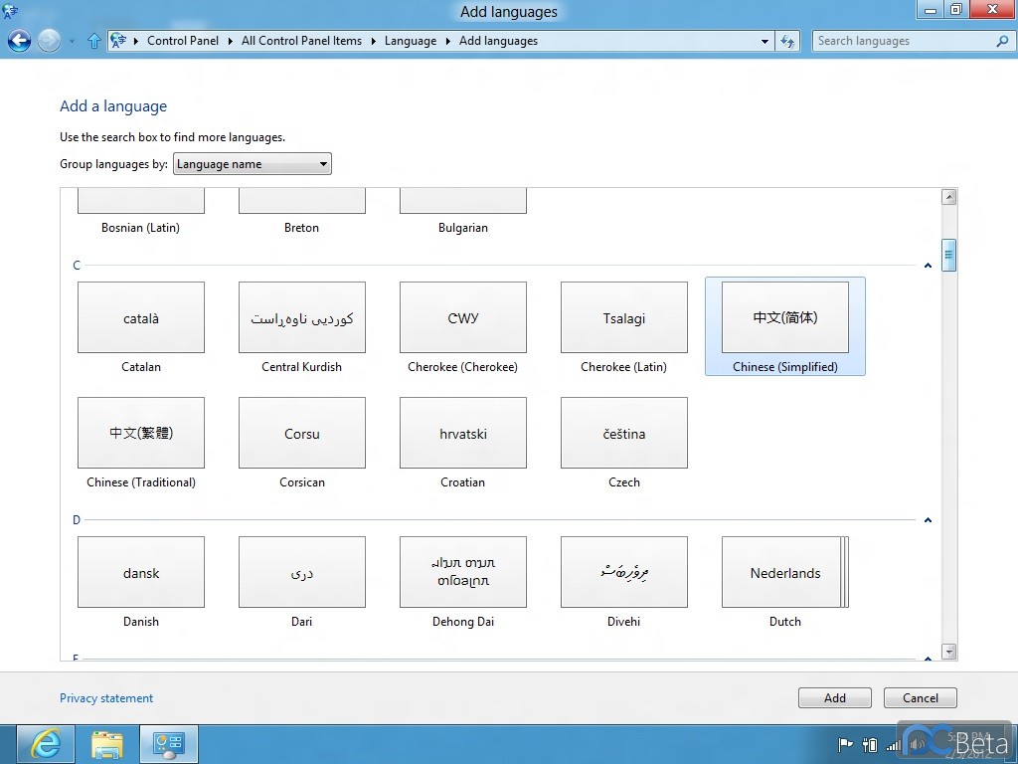This screenshot has height=764, width=1018.
Task: Open the Privacy statement link
Action: click(x=106, y=698)
